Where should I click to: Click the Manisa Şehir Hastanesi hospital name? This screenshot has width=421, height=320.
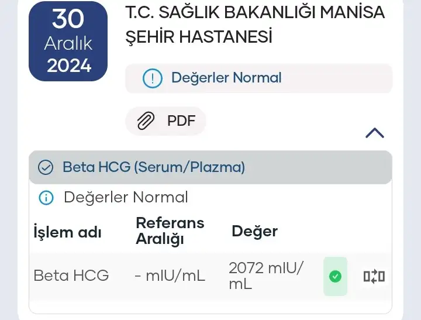tap(256, 24)
